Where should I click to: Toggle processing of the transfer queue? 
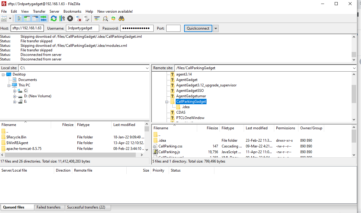pyautogui.click(x=62, y=18)
